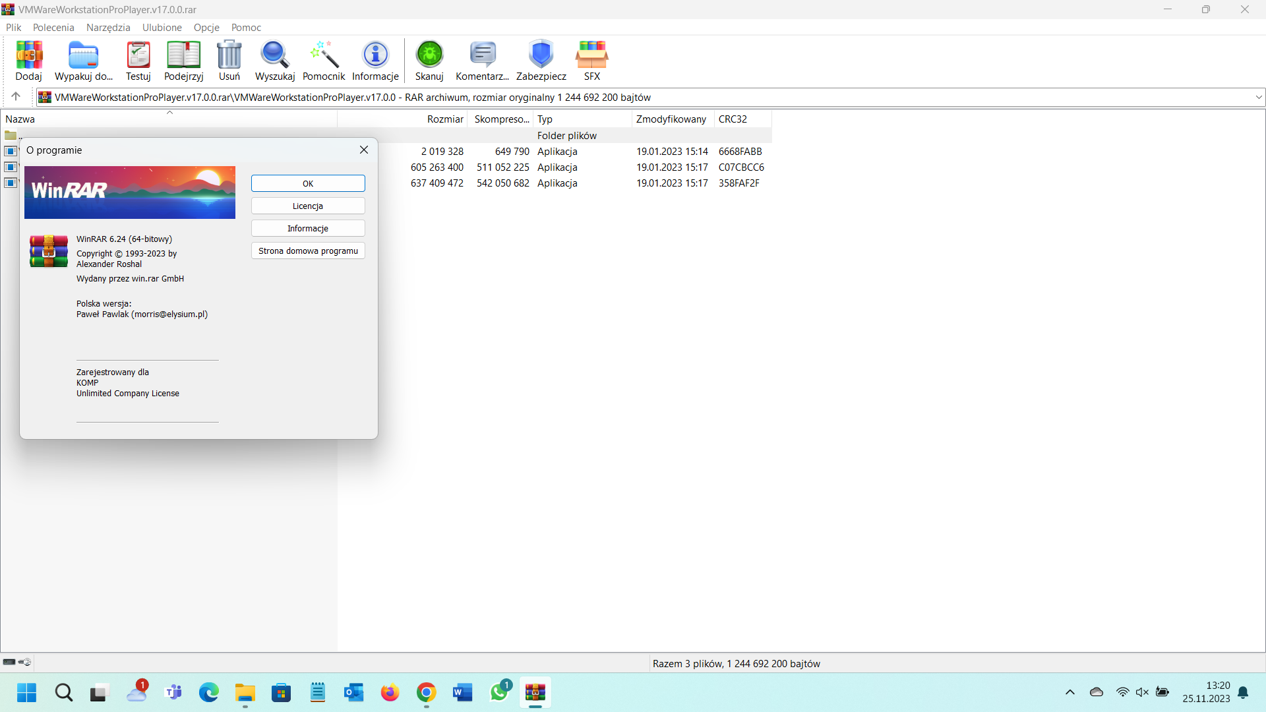
Task: Click the WinRAR banner image in dialog
Action: tap(130, 193)
